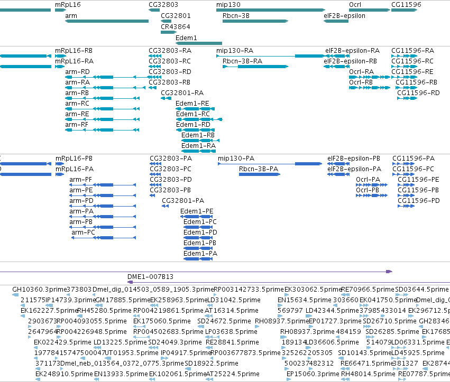450x382 pixels.
Task: Select EST LD36606.5prime label
Action: tap(332, 342)
